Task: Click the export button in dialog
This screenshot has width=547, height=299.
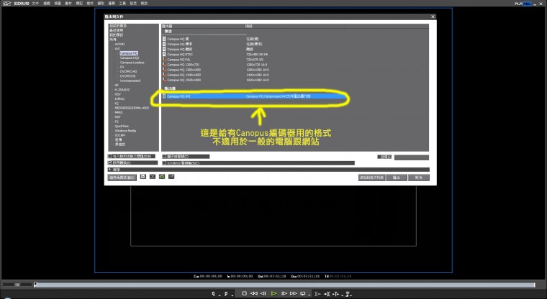Action: click(397, 178)
